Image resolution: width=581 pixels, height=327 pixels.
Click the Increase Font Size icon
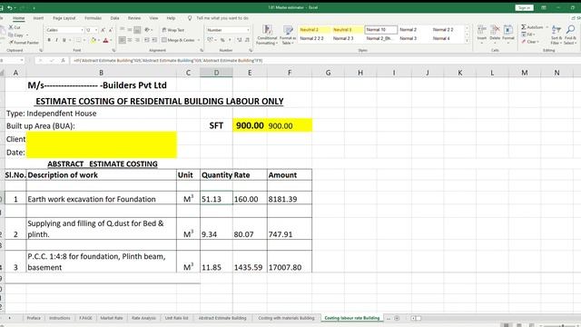tap(103, 30)
